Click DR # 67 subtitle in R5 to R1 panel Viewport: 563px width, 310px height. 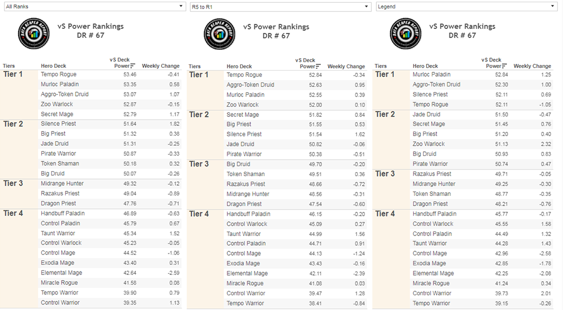(276, 36)
